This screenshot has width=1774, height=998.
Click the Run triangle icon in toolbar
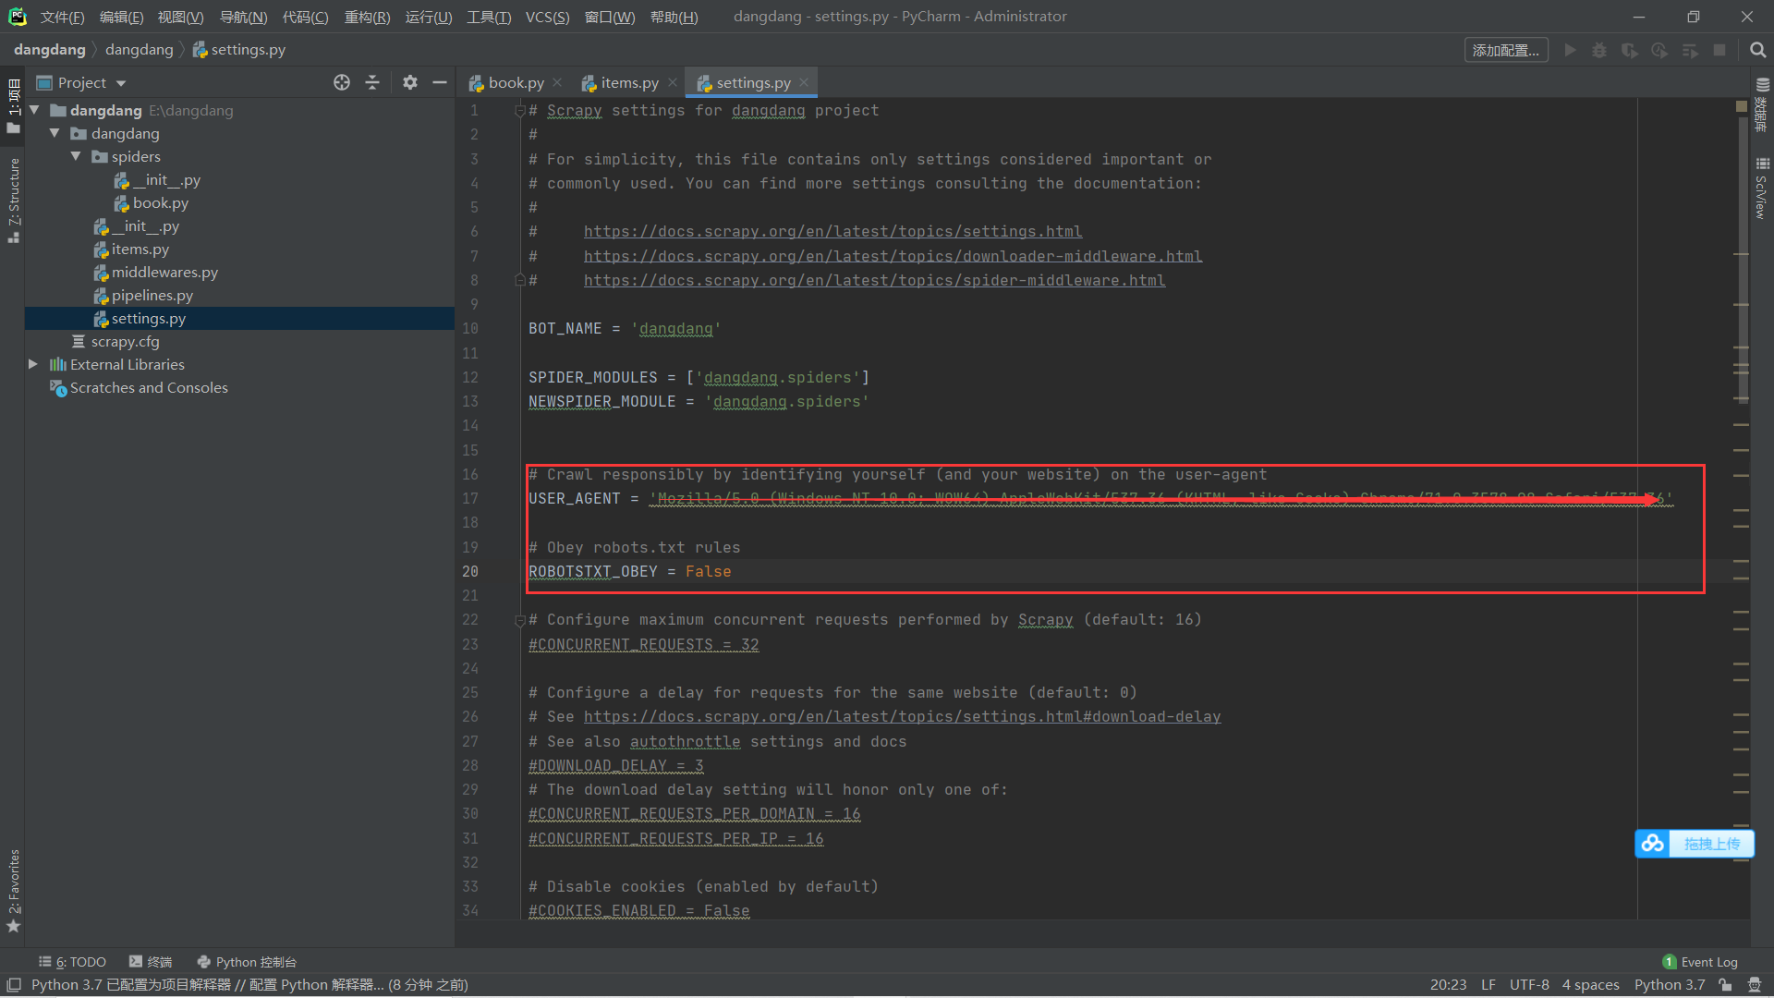[1570, 50]
